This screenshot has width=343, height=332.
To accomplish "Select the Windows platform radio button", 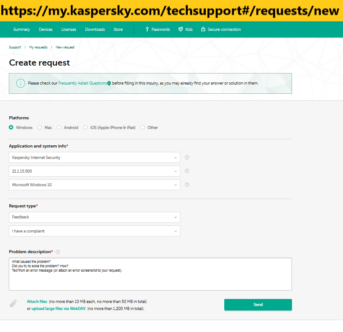I will point(11,127).
